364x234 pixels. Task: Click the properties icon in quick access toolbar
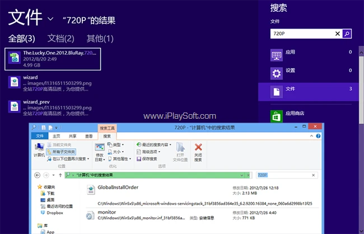(x=44, y=128)
